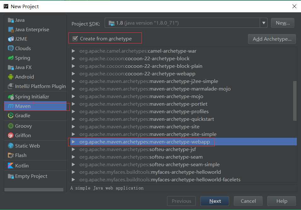
Task: Select Gradle project type label
Action: click(23, 116)
